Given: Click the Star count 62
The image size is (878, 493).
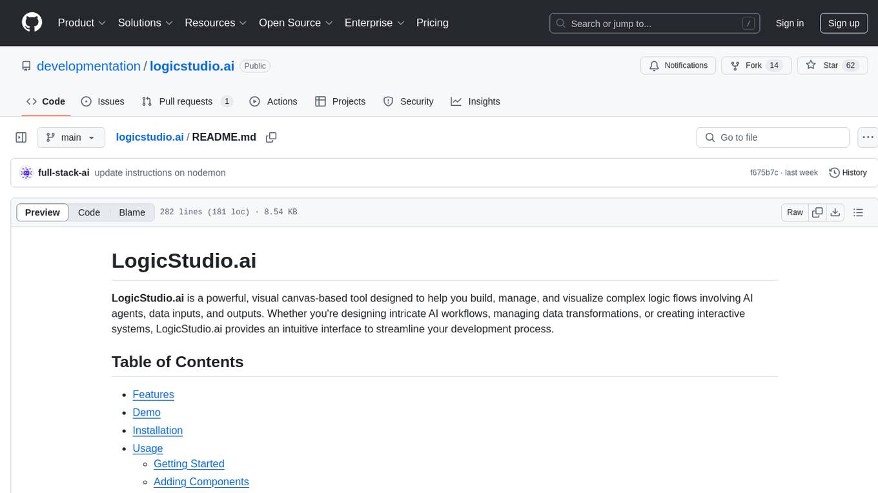Looking at the screenshot, I should tap(851, 66).
